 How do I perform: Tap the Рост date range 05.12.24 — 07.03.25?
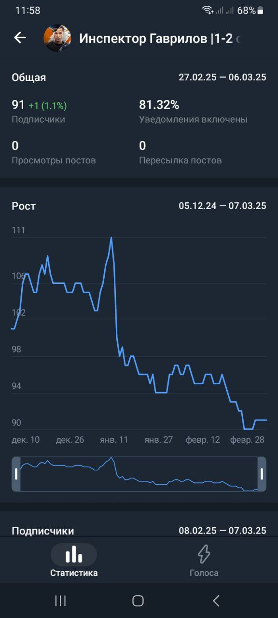tap(222, 206)
